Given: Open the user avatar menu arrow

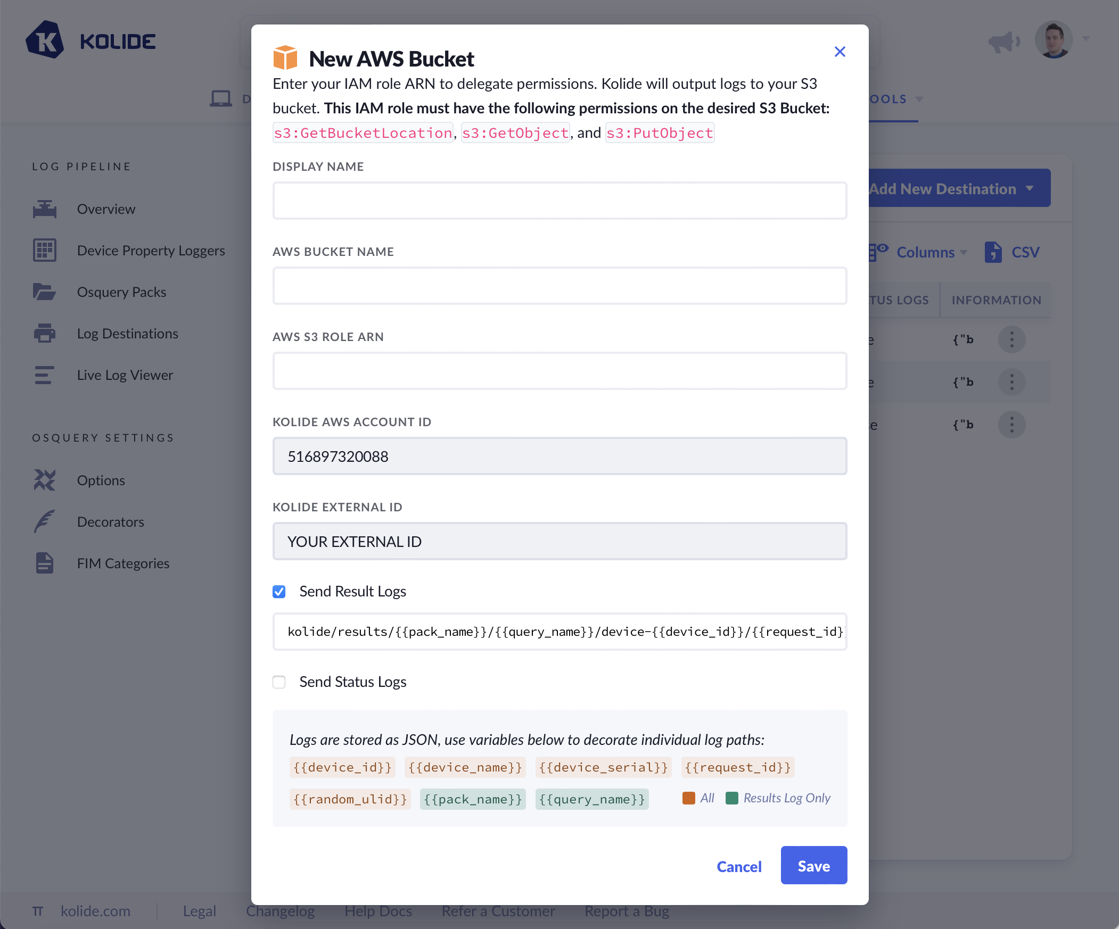Looking at the screenshot, I should pos(1085,39).
